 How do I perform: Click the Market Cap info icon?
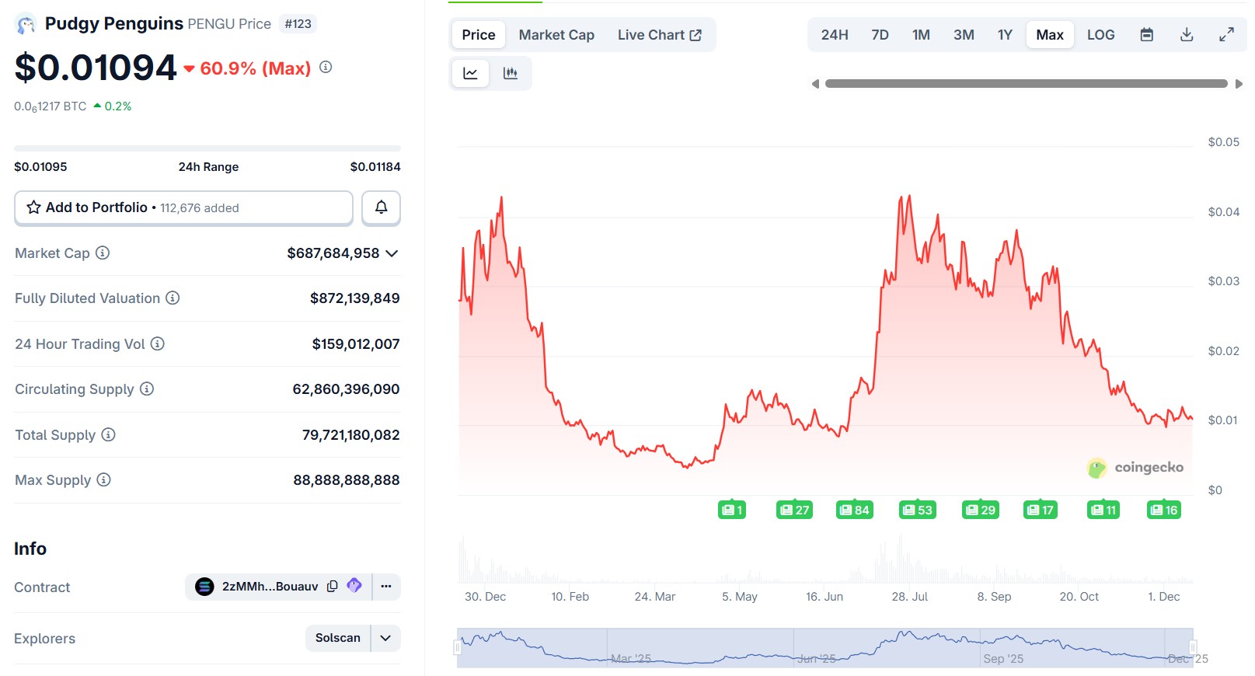[x=103, y=253]
